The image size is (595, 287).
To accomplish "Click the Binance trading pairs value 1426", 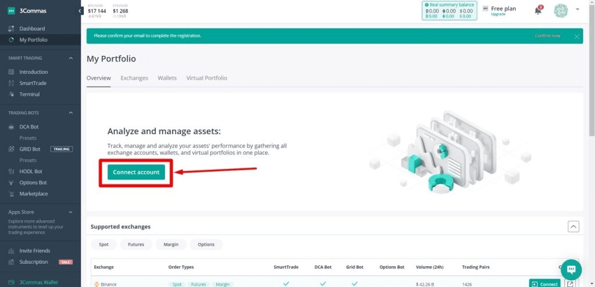I will [x=467, y=284].
